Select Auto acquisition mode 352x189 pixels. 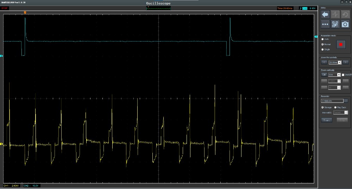(x=322, y=39)
